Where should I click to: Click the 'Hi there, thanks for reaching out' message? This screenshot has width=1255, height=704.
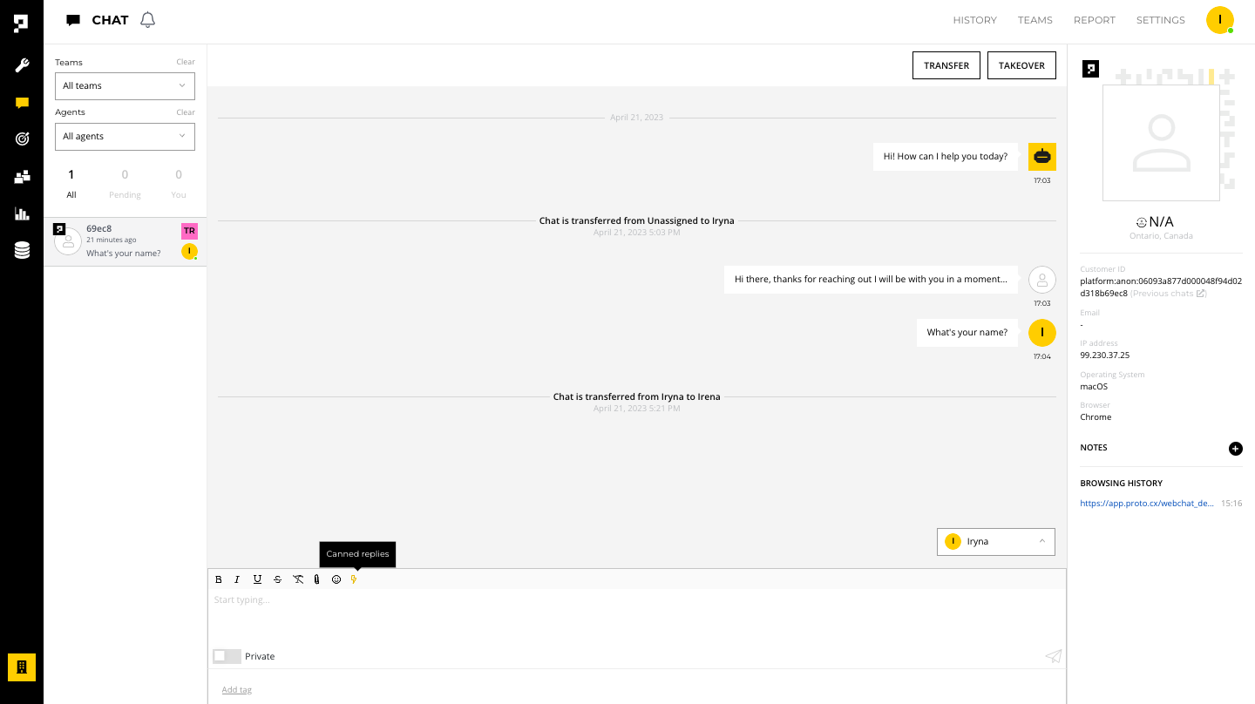(871, 280)
